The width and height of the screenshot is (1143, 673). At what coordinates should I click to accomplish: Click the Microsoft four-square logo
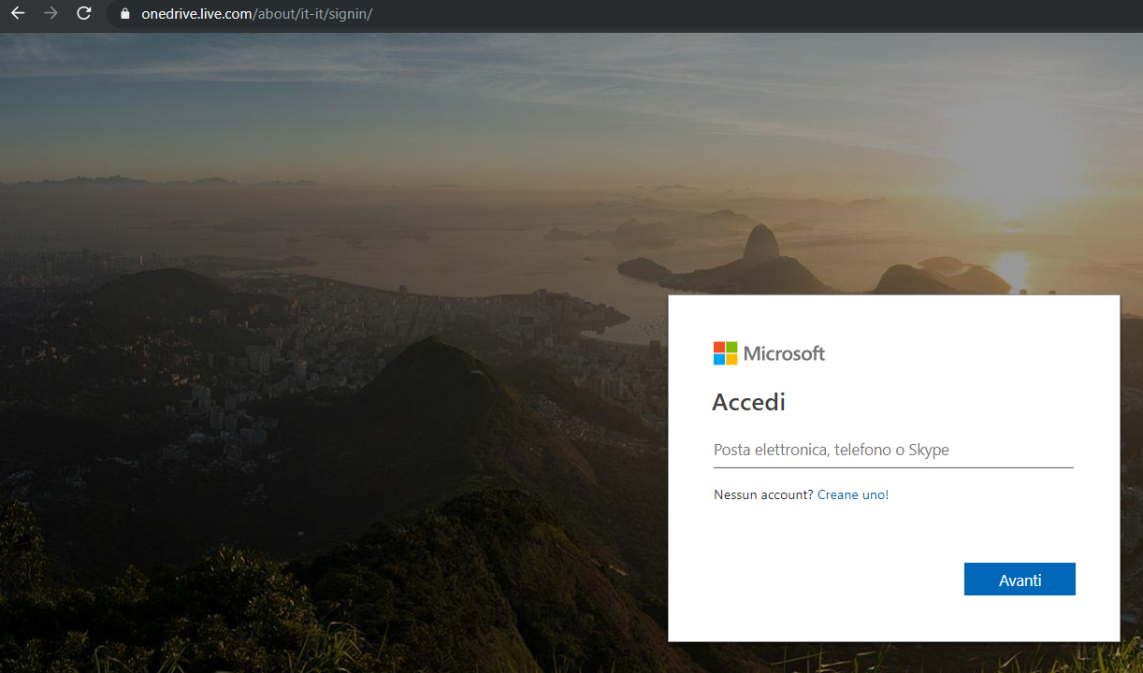(725, 353)
